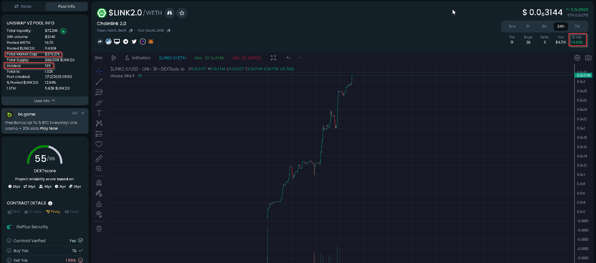
Task: Open the 30m chart interval dropdown
Action: (98, 58)
